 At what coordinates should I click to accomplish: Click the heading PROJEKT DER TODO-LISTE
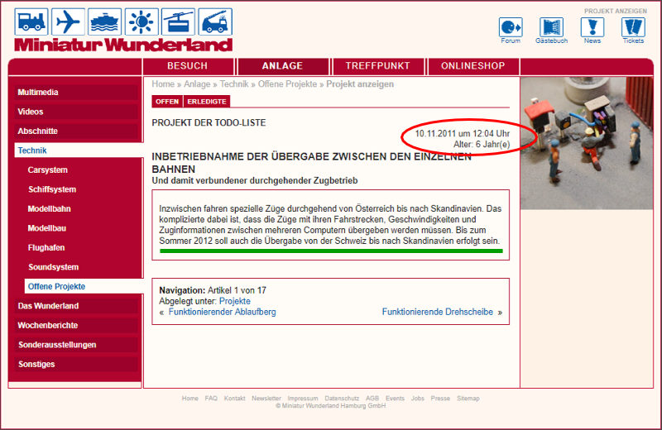pyautogui.click(x=209, y=122)
